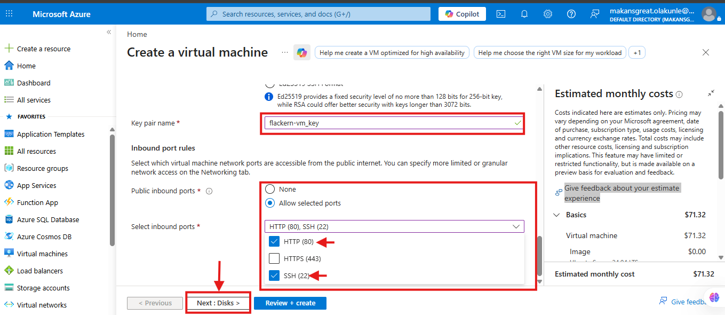Open the notifications bell
This screenshot has width=725, height=315.
[x=524, y=14]
